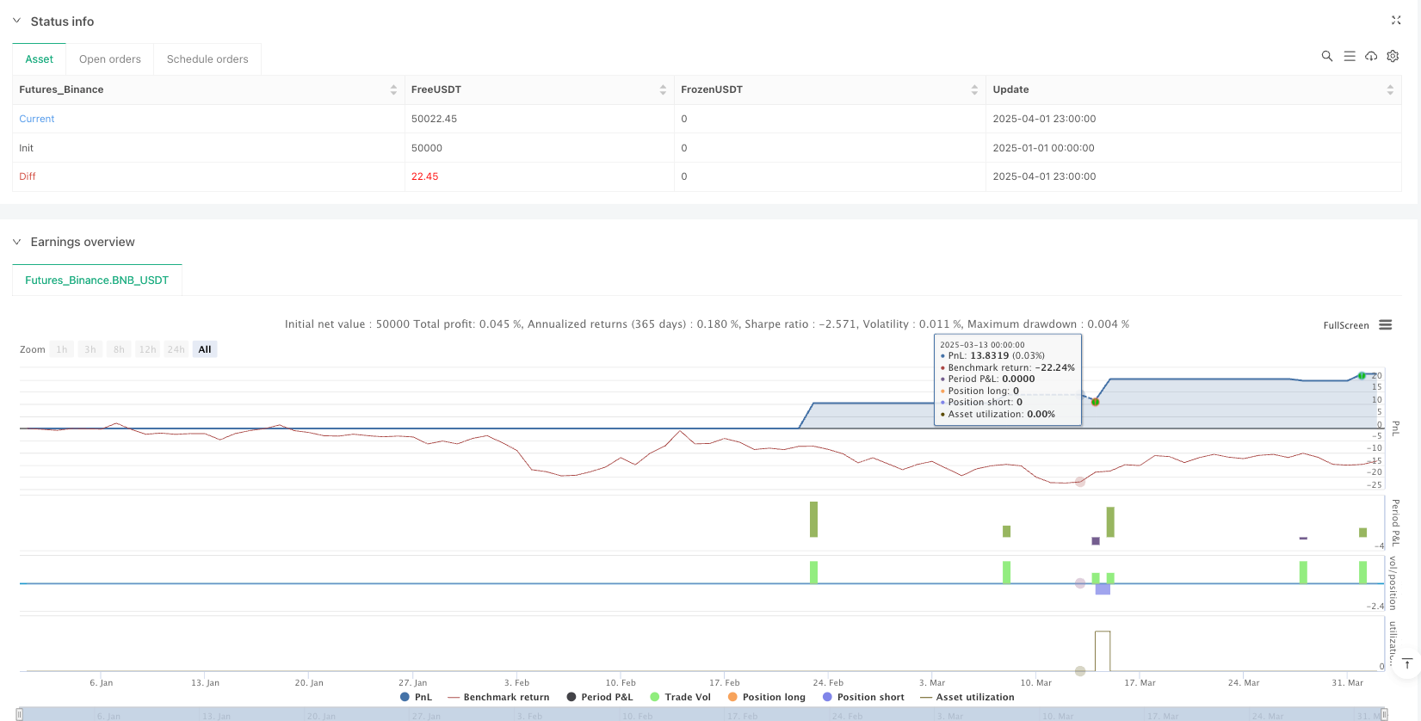This screenshot has width=1421, height=721.
Task: Switch to the Open orders tab
Action: tap(109, 59)
